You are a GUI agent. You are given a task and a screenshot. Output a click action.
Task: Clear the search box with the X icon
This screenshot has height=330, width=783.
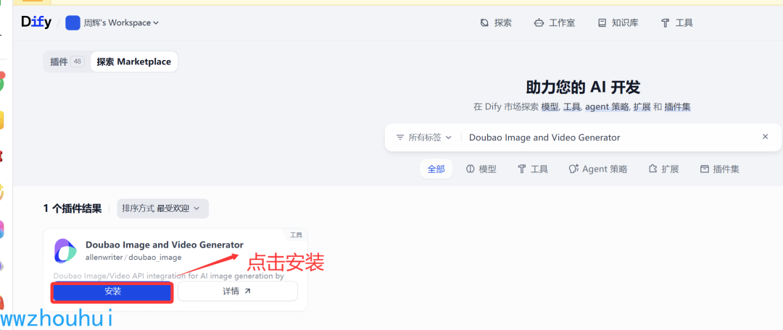(765, 137)
